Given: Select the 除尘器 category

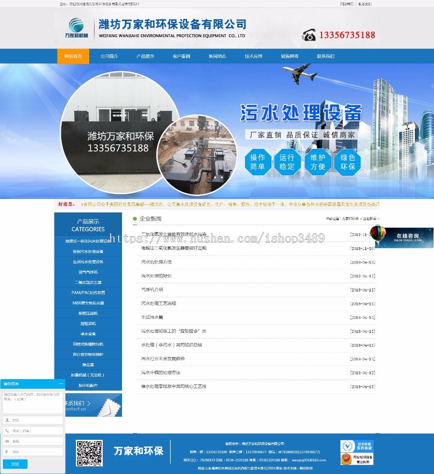Looking at the screenshot, I should (88, 365).
